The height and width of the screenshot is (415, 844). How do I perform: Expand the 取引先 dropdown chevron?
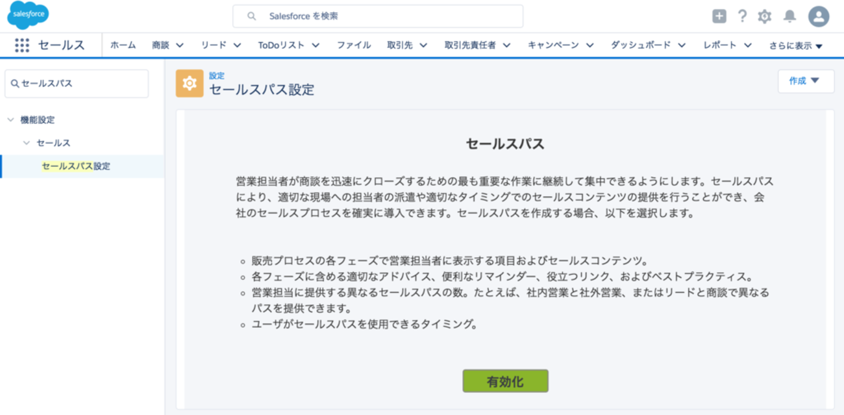tap(423, 45)
